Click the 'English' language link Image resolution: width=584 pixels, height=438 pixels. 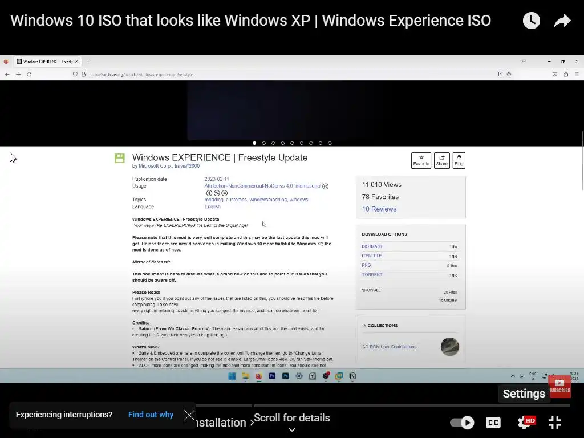click(212, 206)
